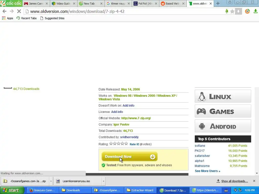The image size is (259, 194).
Task: Click the Download Now button
Action: pyautogui.click(x=129, y=157)
